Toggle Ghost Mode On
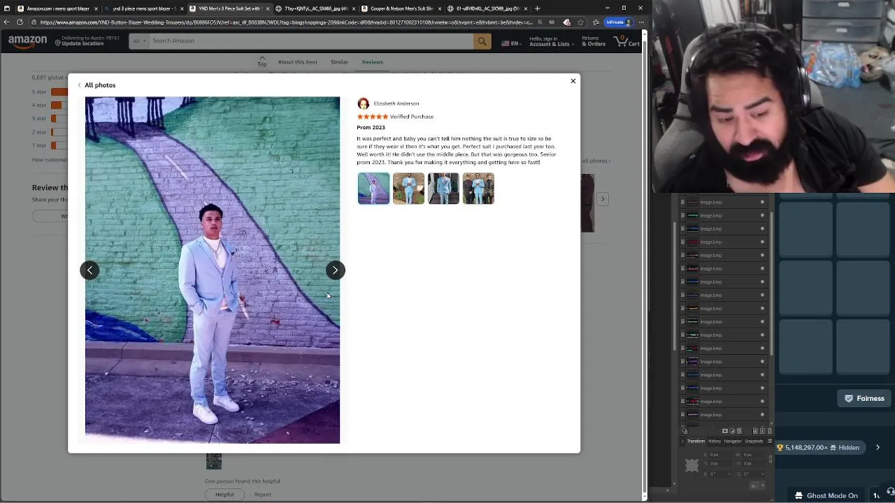Screen dimensions: 895x503 [x=826, y=496]
